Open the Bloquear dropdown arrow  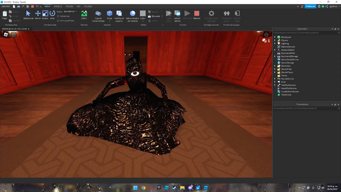(162, 16)
